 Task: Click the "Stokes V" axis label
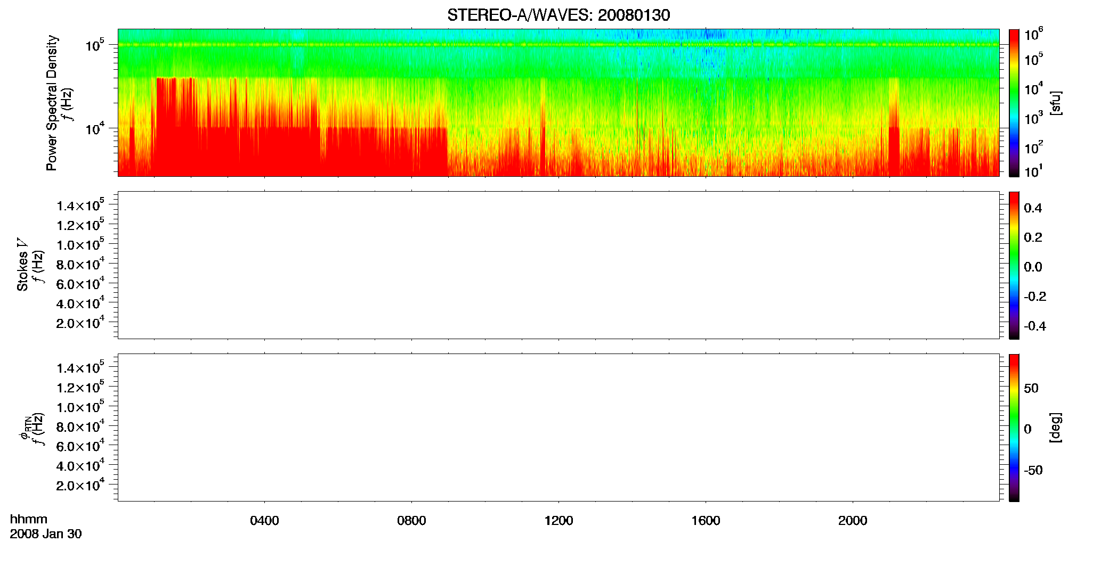tap(22, 265)
